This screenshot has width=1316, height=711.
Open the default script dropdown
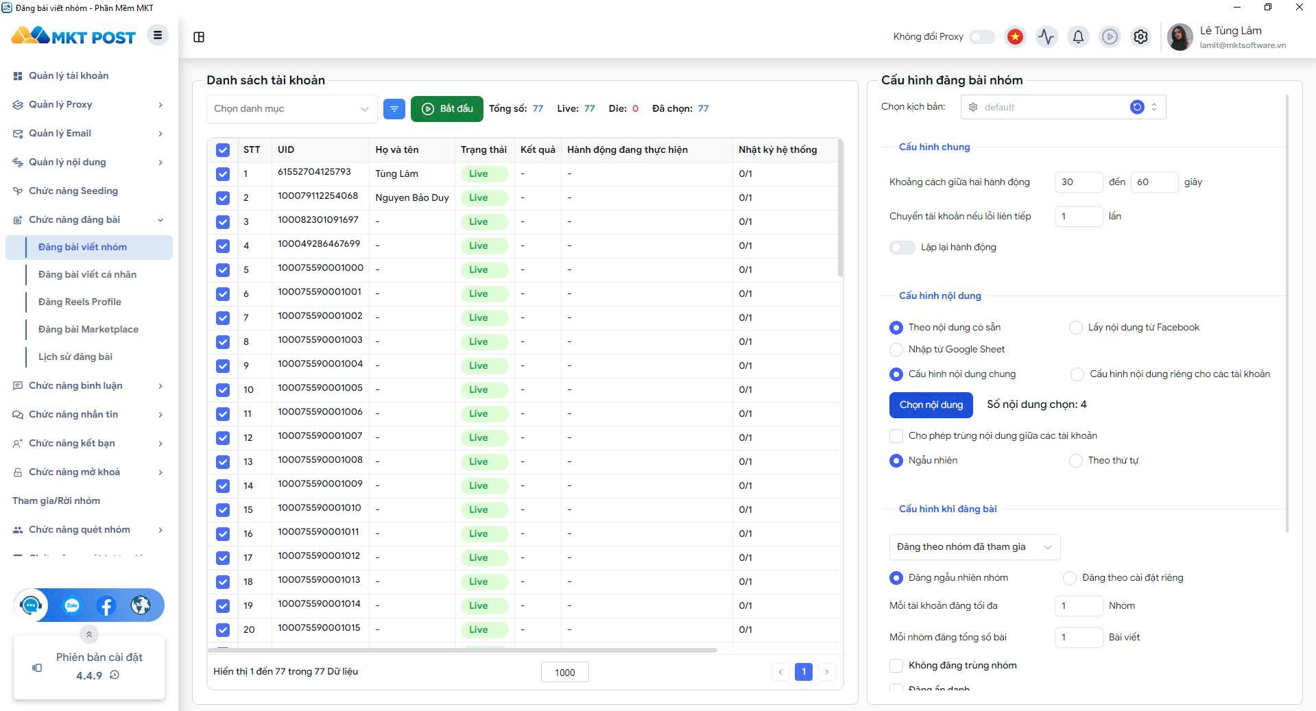(x=1063, y=107)
